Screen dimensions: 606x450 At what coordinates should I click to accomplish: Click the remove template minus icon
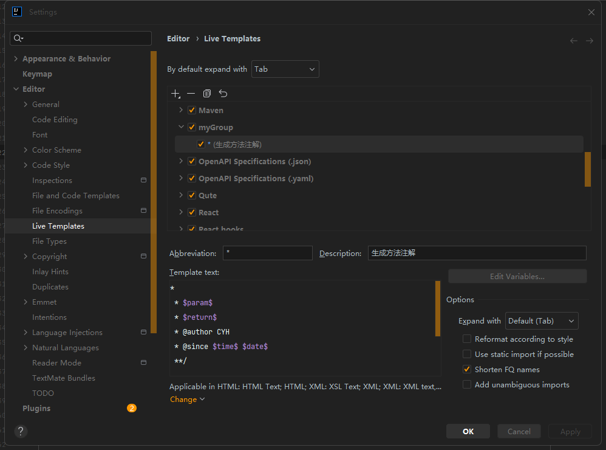coord(191,94)
